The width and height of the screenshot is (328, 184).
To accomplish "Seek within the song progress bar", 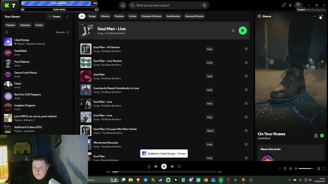I will (x=164, y=172).
